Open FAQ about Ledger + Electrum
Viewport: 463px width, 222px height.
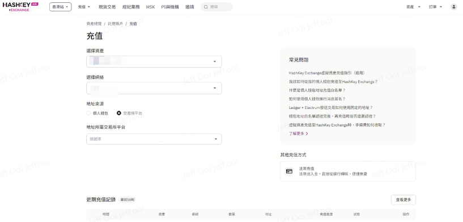[331, 108]
